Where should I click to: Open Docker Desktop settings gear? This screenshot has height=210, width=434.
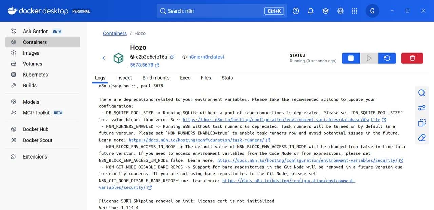point(340,11)
